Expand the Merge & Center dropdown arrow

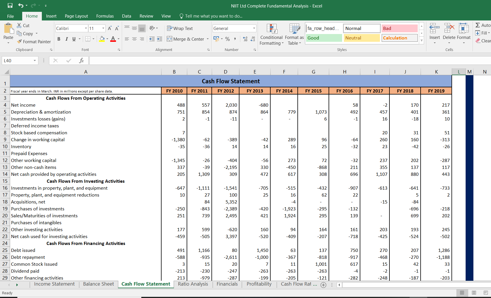click(x=207, y=39)
